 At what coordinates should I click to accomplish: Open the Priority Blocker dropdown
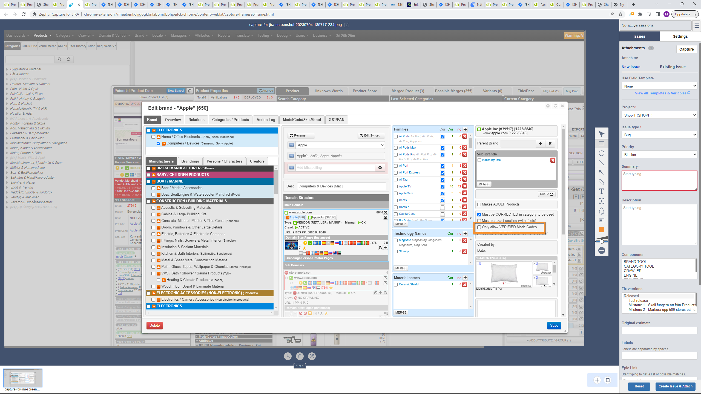[x=659, y=155]
